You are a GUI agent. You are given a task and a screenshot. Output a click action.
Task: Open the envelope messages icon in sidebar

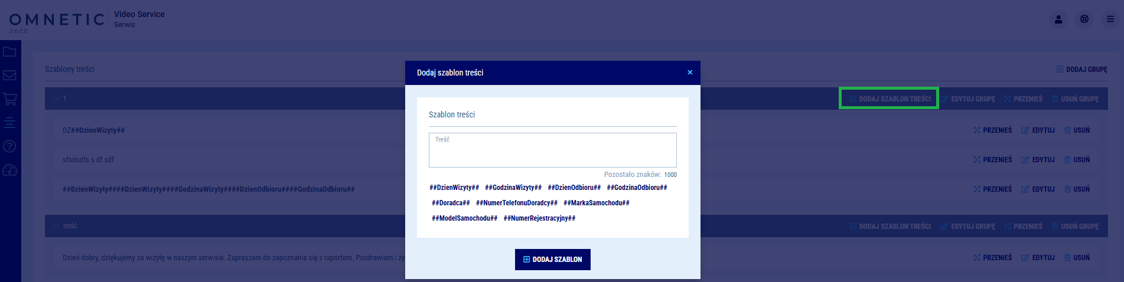click(x=9, y=76)
